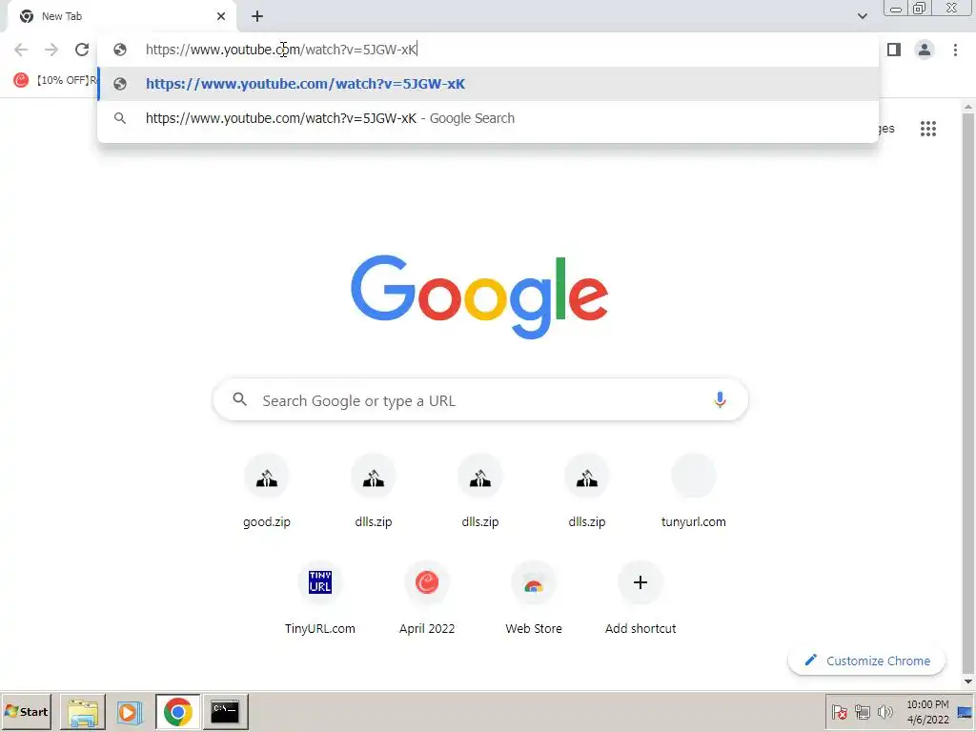Viewport: 976px width, 732px height.
Task: Click the search magnifier in Google box
Action: [x=239, y=399]
